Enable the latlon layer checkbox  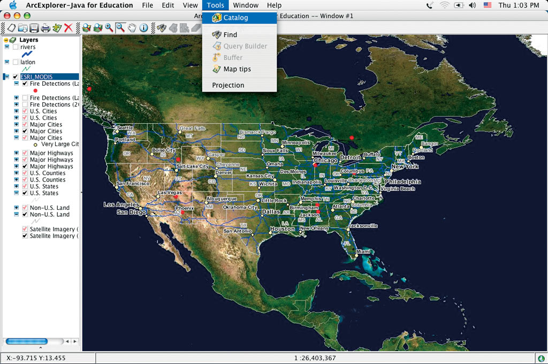(x=16, y=62)
